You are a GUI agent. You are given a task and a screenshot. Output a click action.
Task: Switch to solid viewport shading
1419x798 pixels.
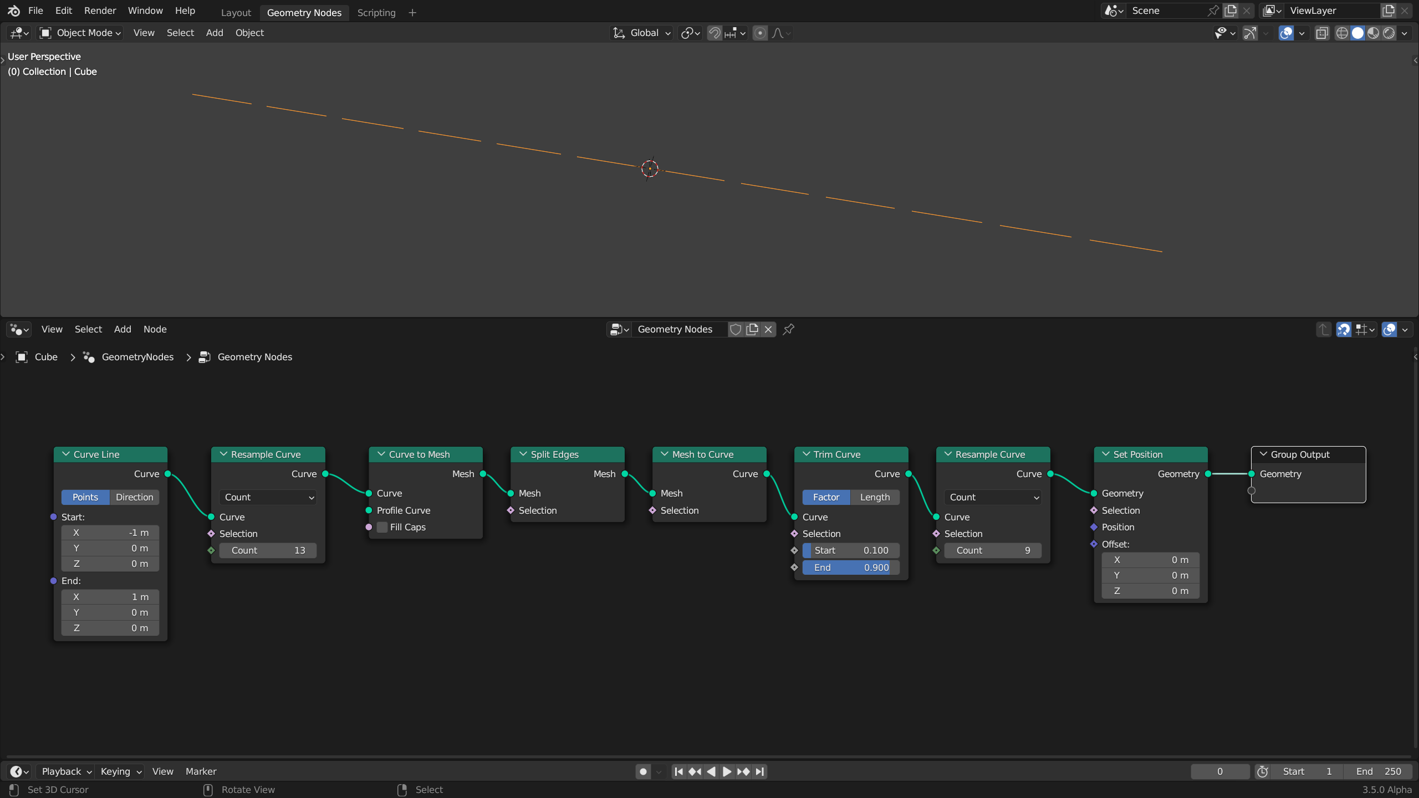pos(1357,33)
